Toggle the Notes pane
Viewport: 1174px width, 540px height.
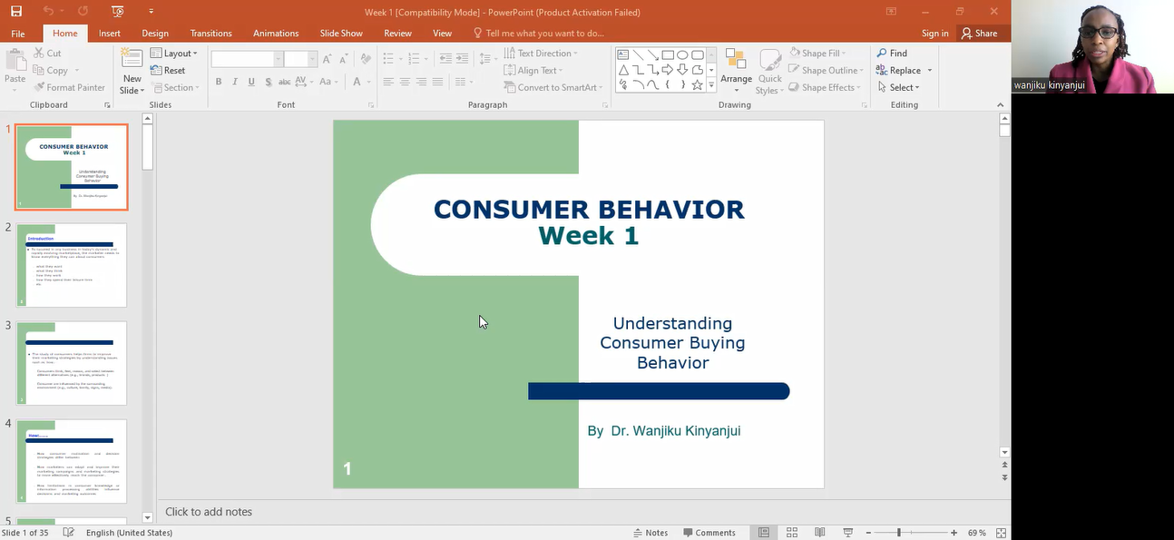point(651,533)
